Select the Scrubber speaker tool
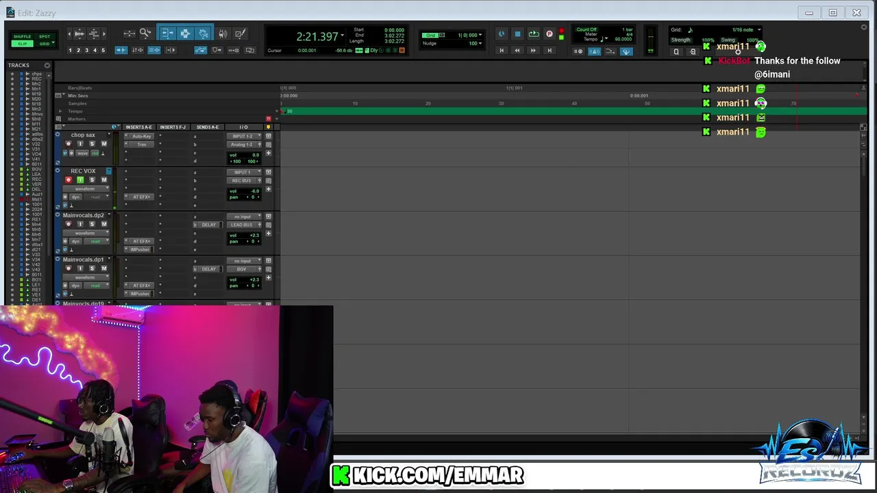Screen dimensions: 877x493 point(223,34)
